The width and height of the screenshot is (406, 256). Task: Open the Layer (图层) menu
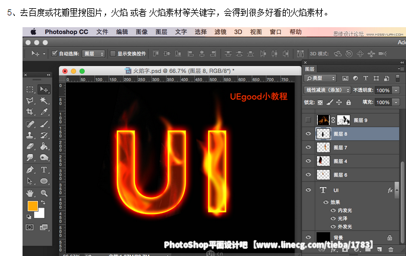tap(161, 32)
